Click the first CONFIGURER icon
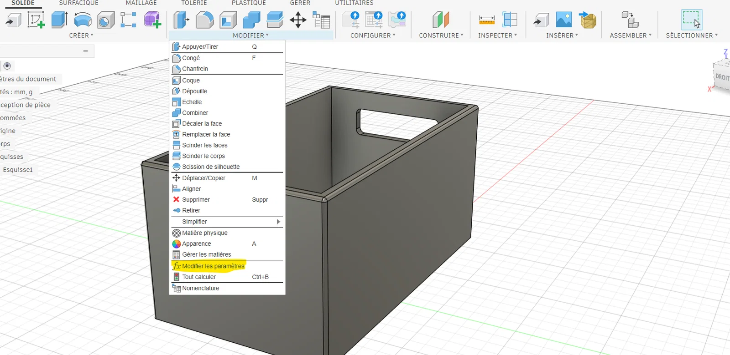Screen dimensions: 730x355 click(x=351, y=20)
